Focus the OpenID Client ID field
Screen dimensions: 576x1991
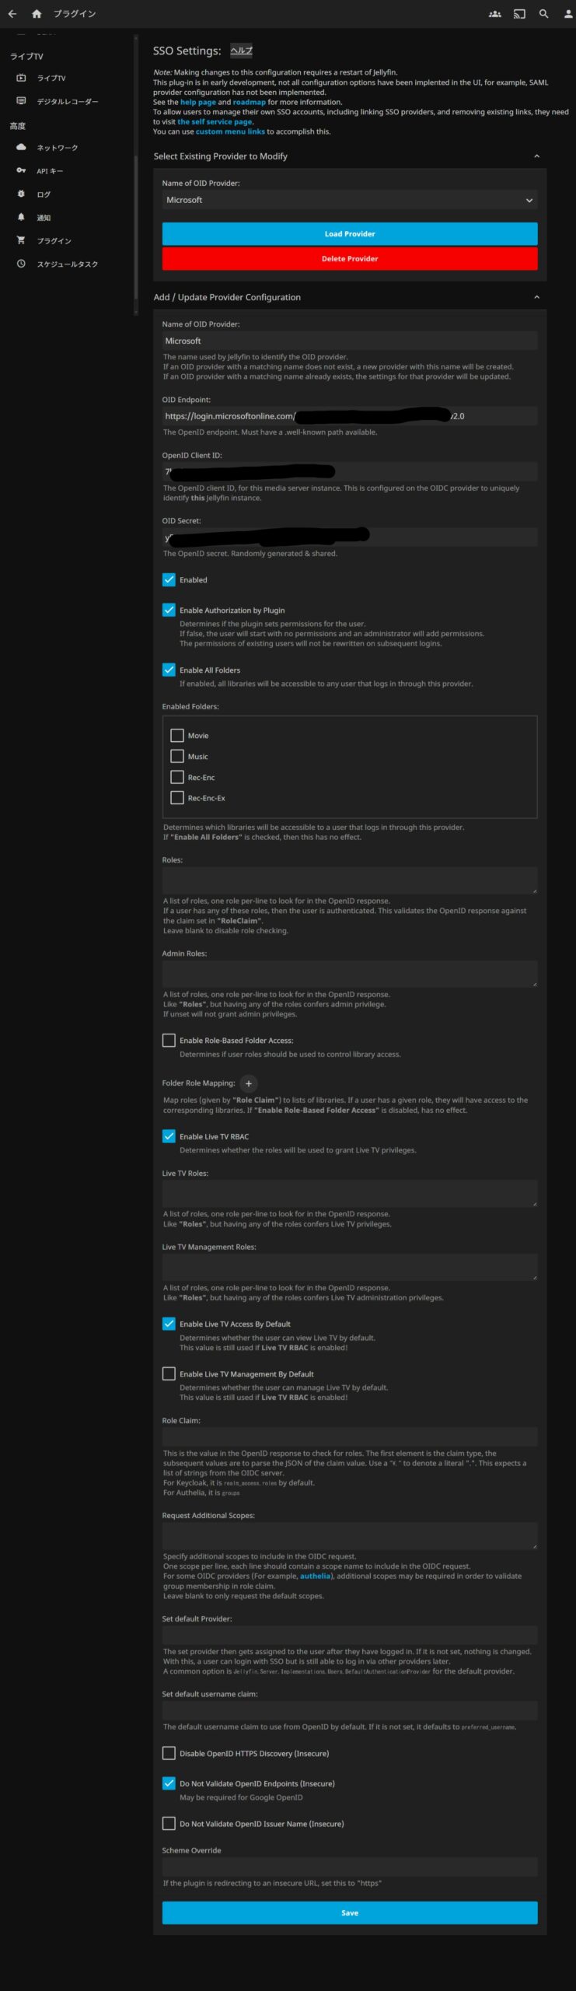350,471
